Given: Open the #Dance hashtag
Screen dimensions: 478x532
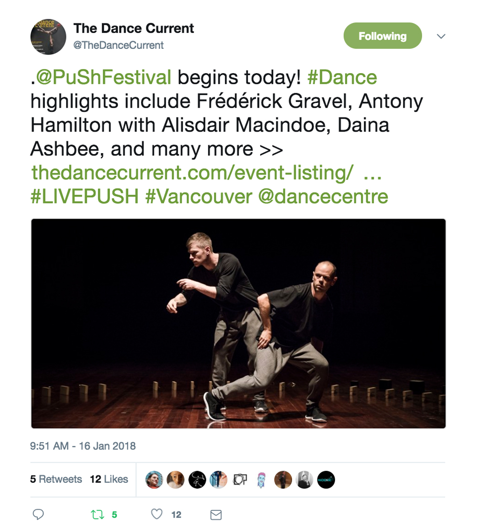Looking at the screenshot, I should pos(342,77).
